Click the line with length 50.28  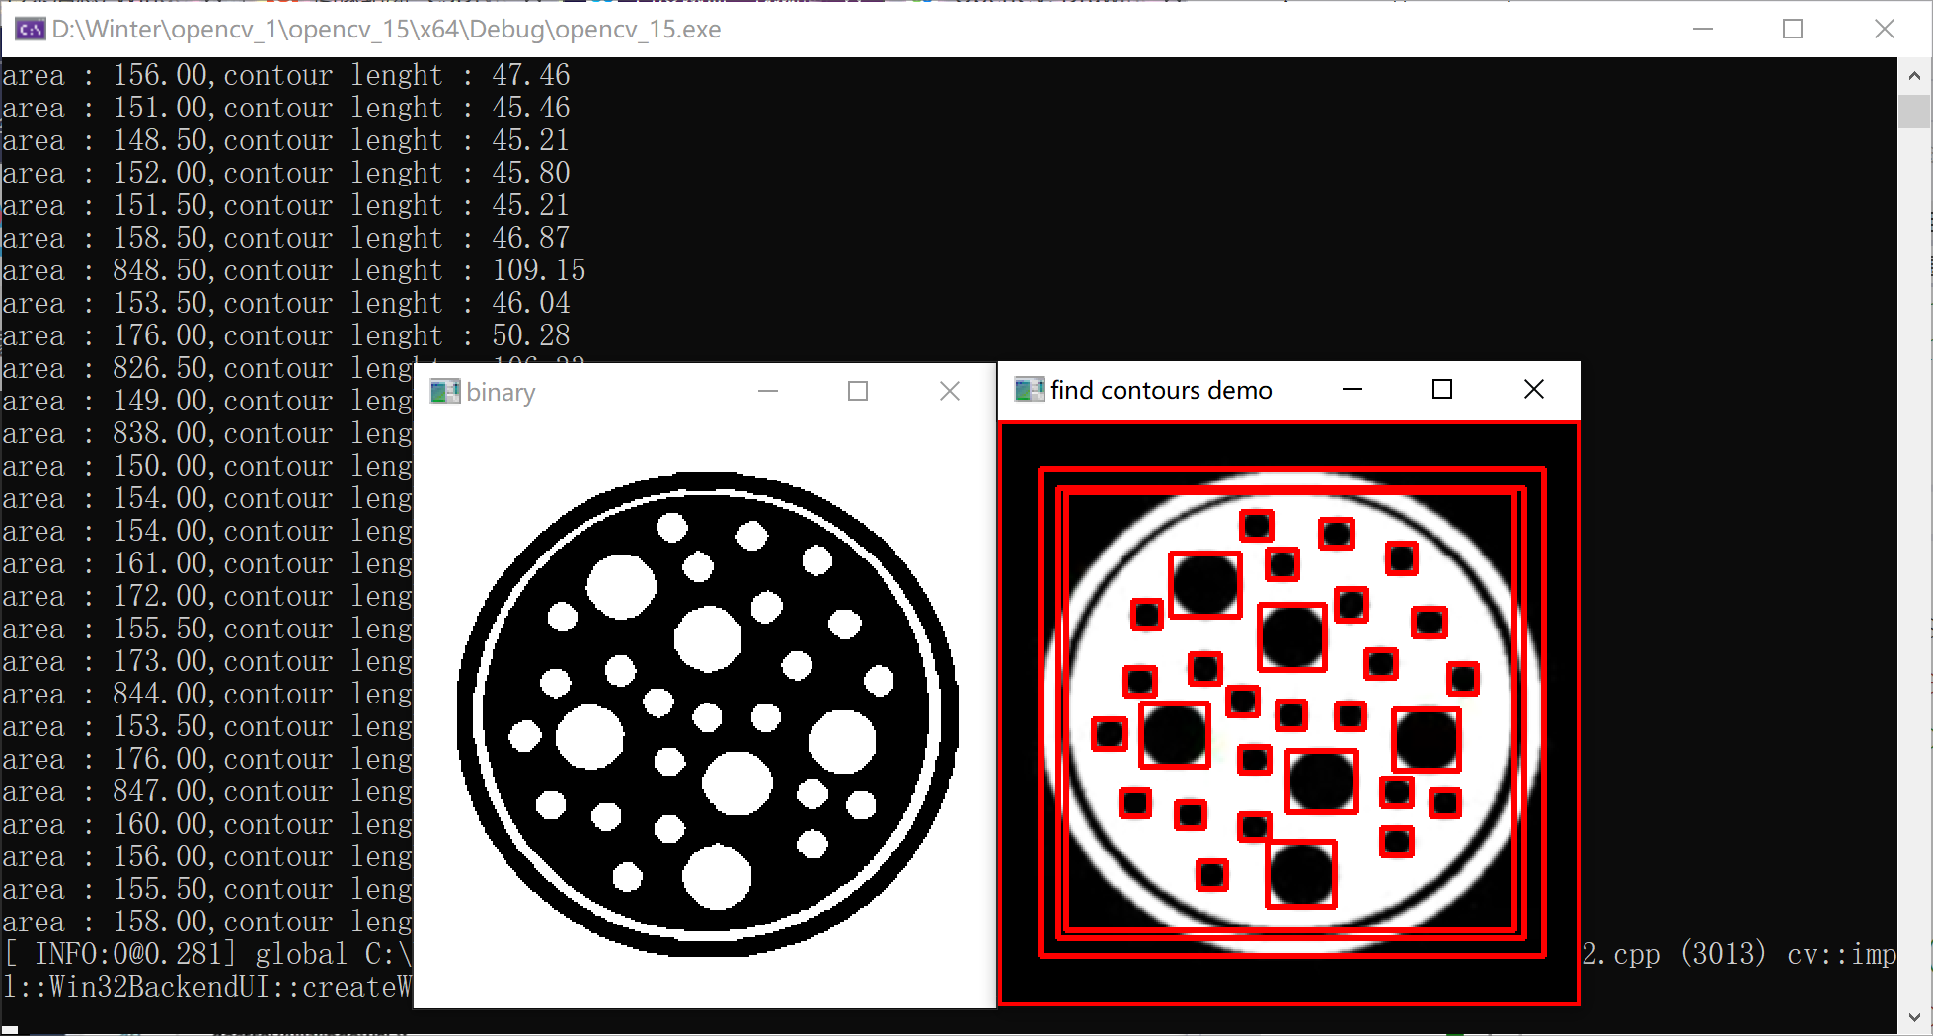[286, 335]
